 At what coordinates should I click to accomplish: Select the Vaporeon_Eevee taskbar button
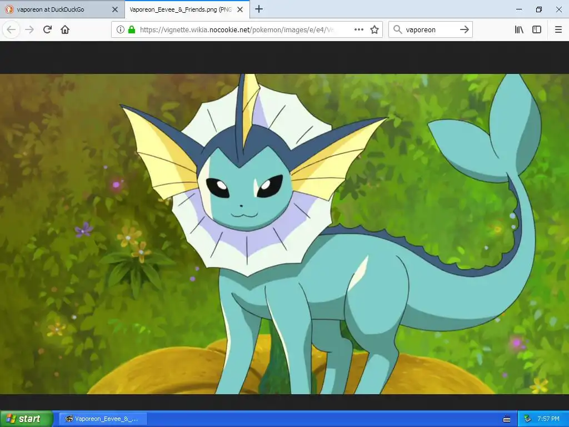[x=103, y=419]
